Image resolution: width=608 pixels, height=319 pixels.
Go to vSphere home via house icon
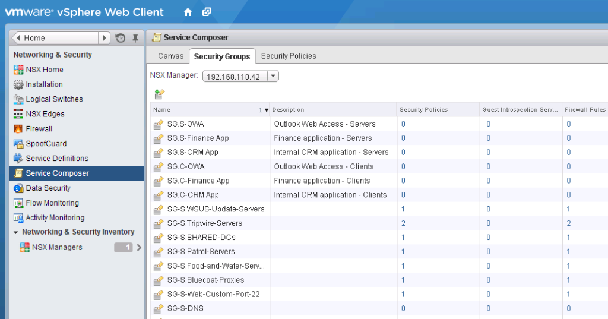188,12
